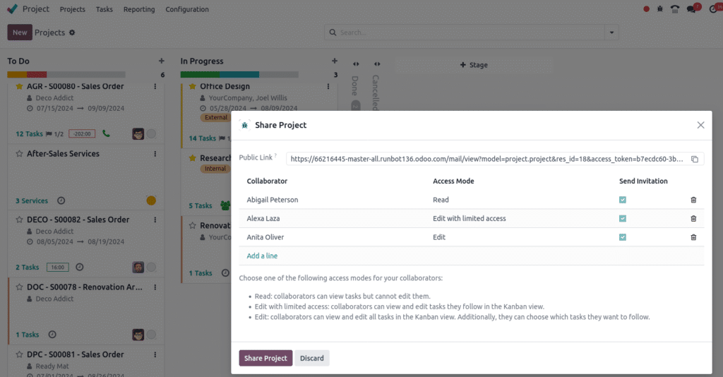This screenshot has width=723, height=377.
Task: Toggle favorite star on After-Sales Services
Action: click(19, 153)
